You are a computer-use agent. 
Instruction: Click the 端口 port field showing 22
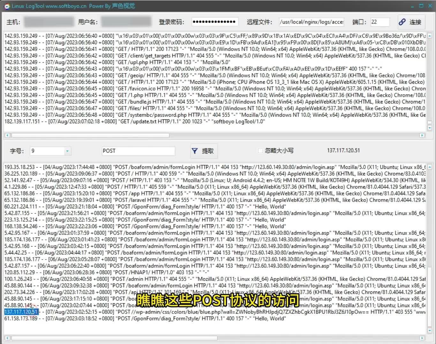pyautogui.click(x=380, y=22)
